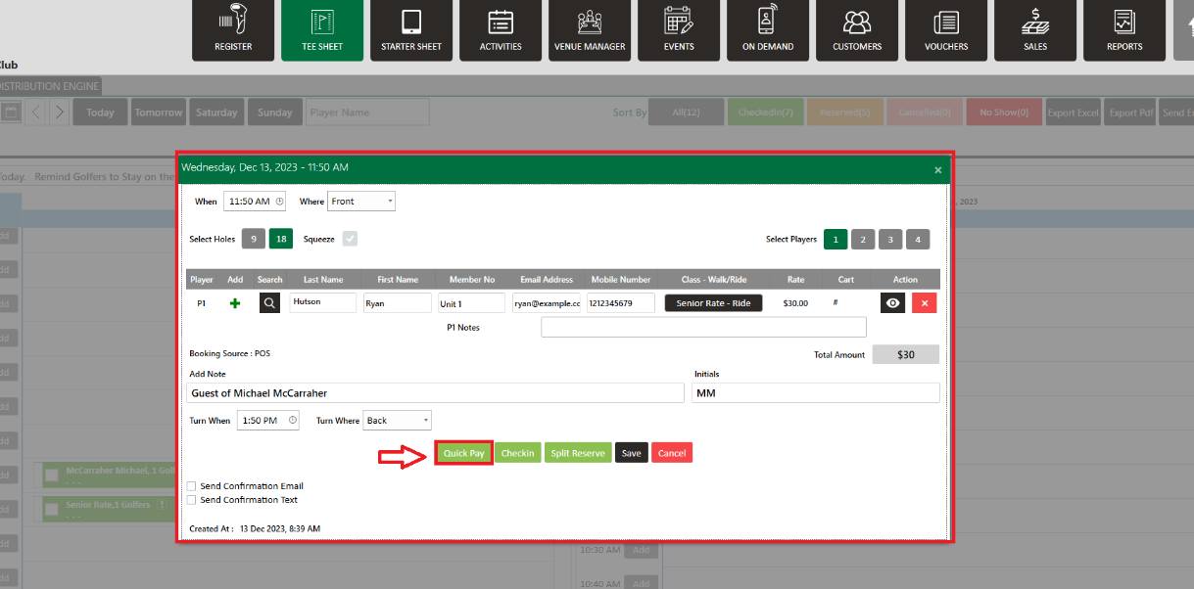Enable Send Confirmation Email checkbox
Screen dimensions: 1194x589
click(191, 486)
